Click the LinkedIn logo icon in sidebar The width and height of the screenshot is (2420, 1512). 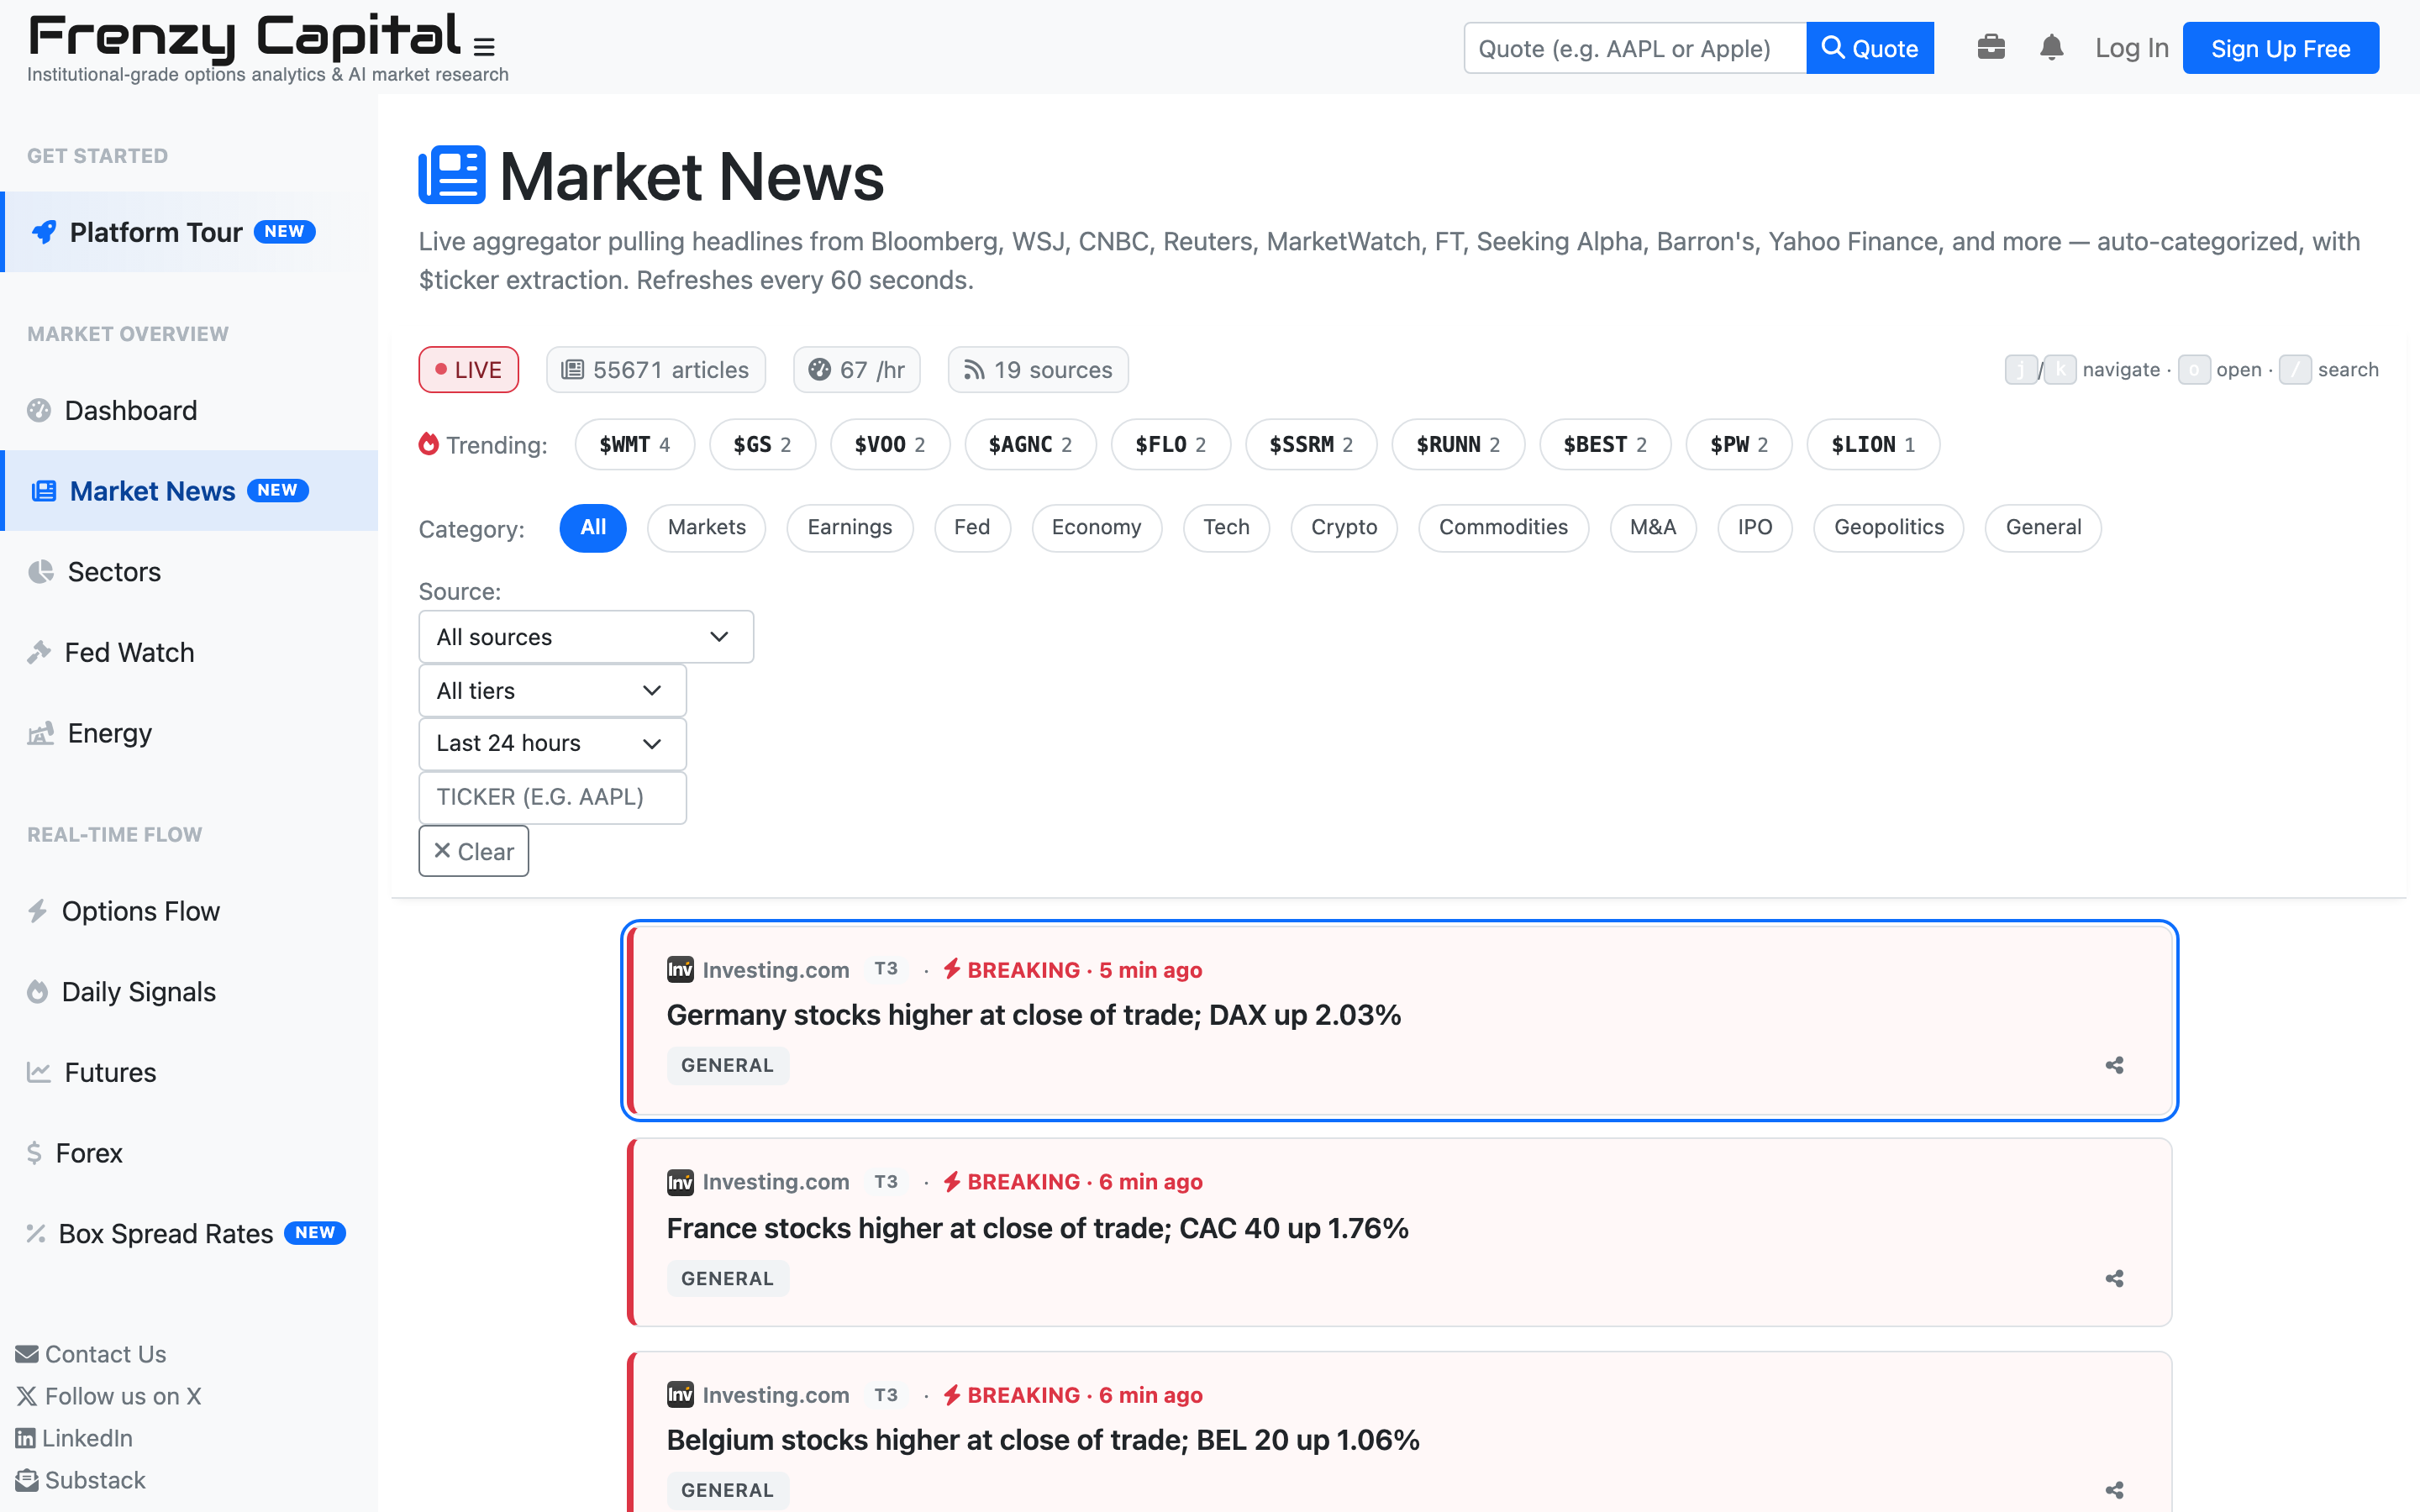[x=25, y=1438]
